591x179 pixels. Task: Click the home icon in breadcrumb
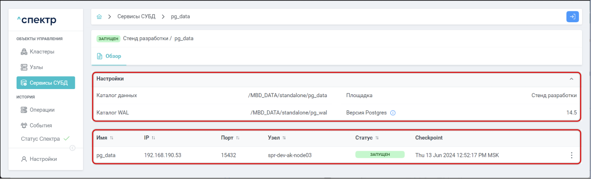coord(99,17)
